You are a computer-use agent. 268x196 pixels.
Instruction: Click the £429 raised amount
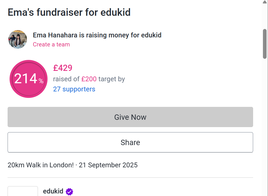[63, 68]
